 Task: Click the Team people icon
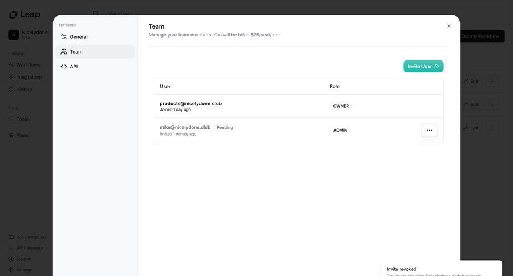[x=64, y=52]
